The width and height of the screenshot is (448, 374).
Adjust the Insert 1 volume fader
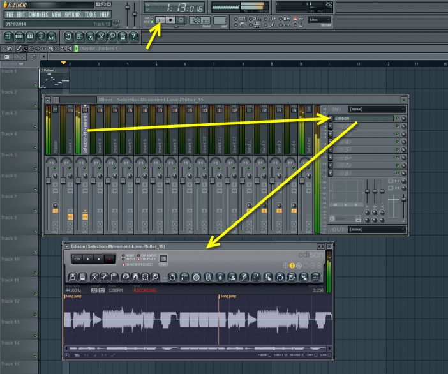63,180
